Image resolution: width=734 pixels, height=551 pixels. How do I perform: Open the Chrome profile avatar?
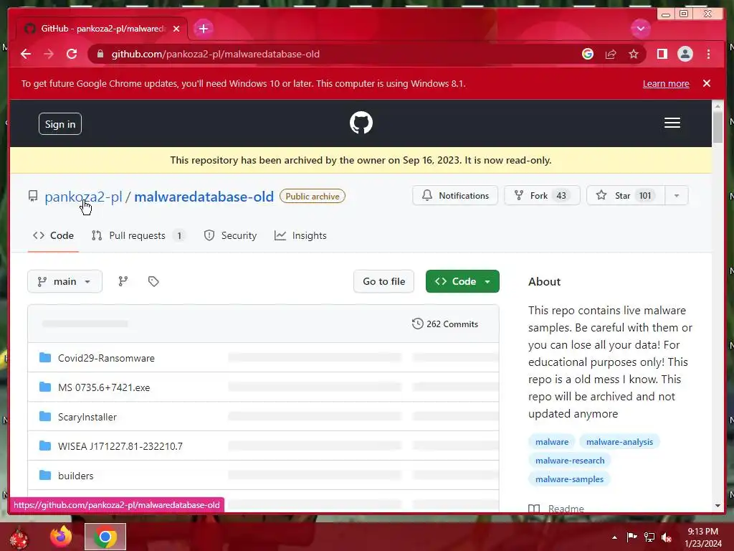(x=685, y=54)
